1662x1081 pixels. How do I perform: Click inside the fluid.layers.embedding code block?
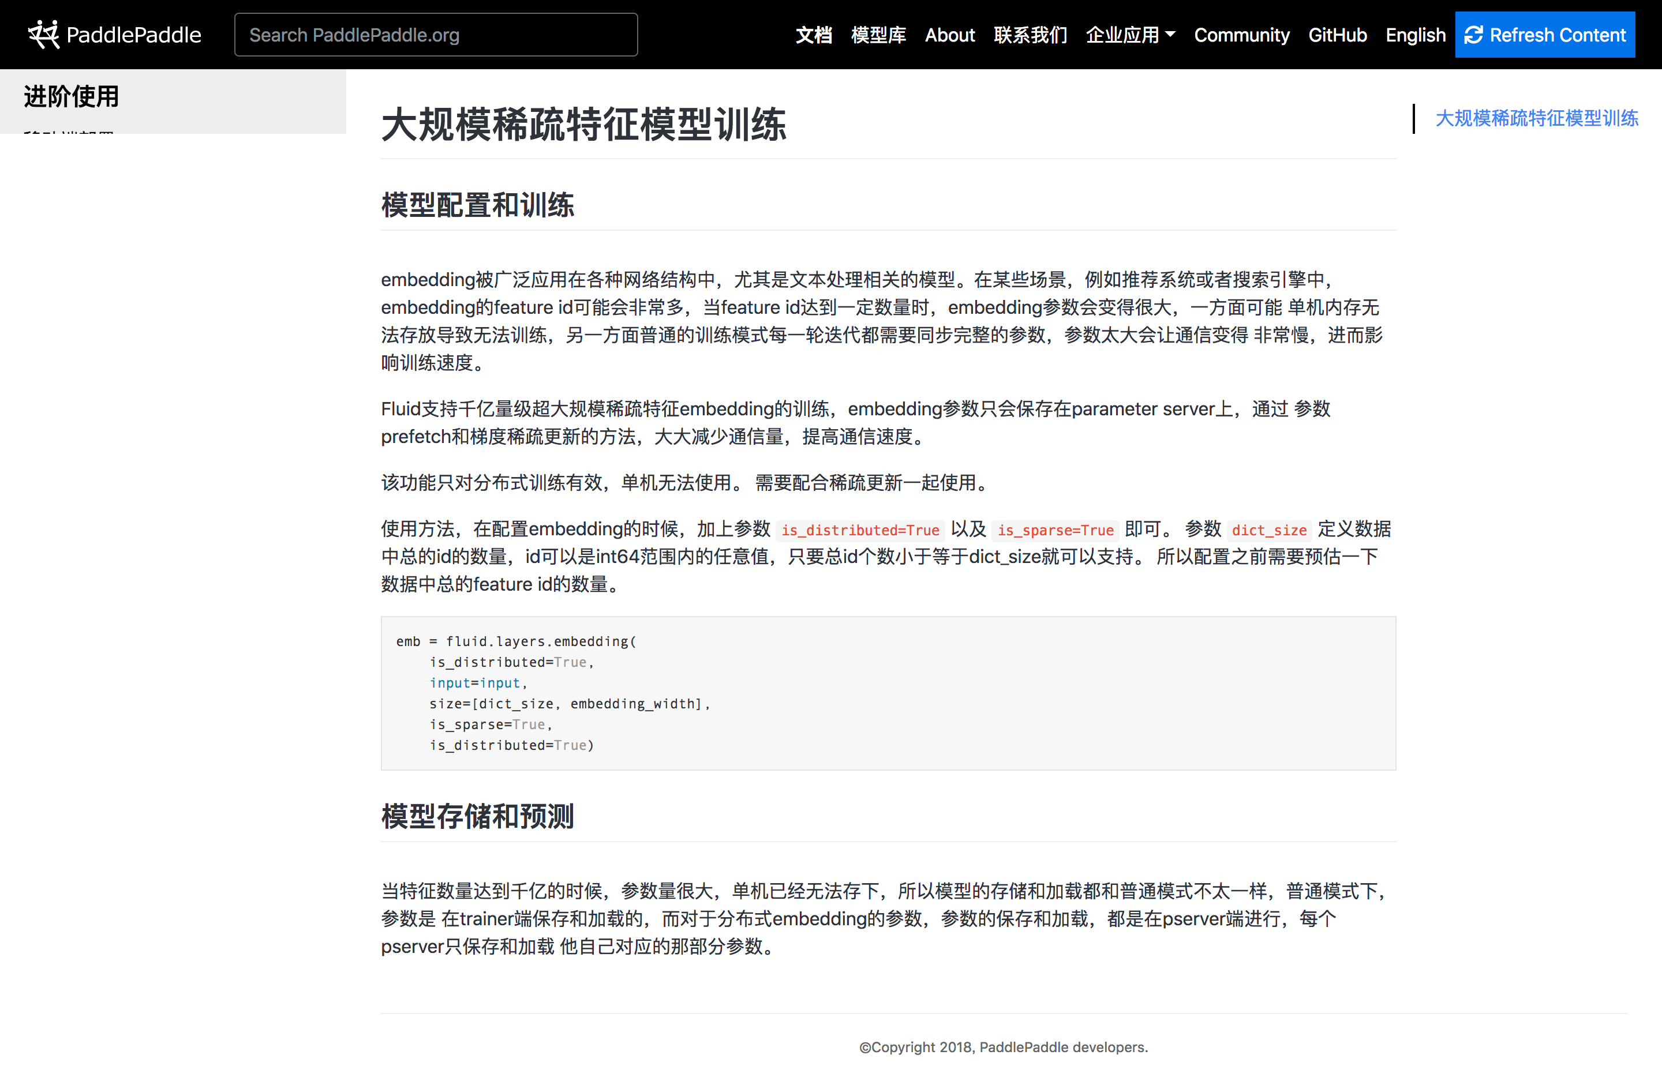[887, 693]
